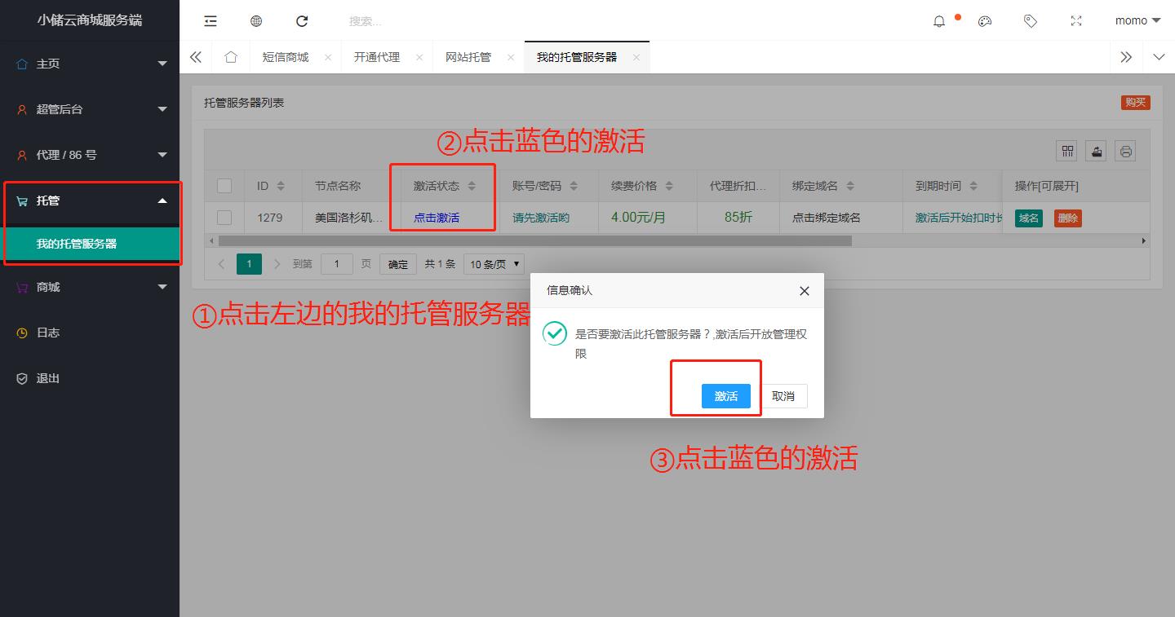Collapse the 托管 sidebar menu
Screen dimensions: 1175x617
click(90, 201)
